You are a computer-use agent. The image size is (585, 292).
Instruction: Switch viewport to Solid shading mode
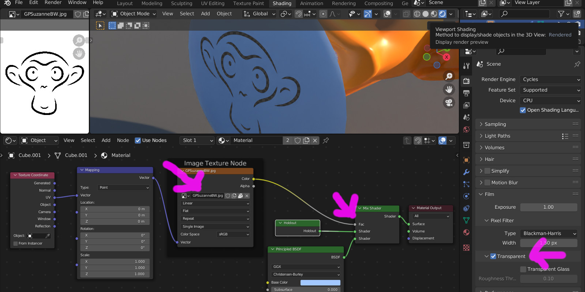tap(426, 14)
